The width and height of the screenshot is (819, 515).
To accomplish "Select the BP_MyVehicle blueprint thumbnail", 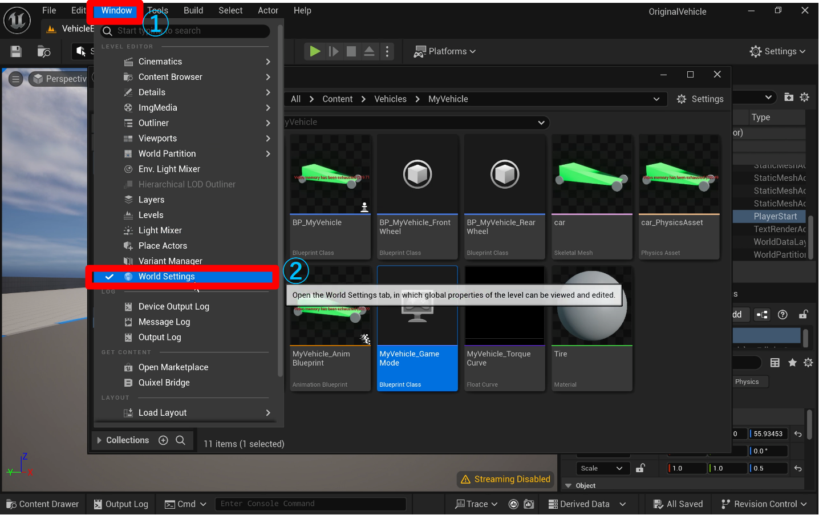I will click(x=330, y=197).
